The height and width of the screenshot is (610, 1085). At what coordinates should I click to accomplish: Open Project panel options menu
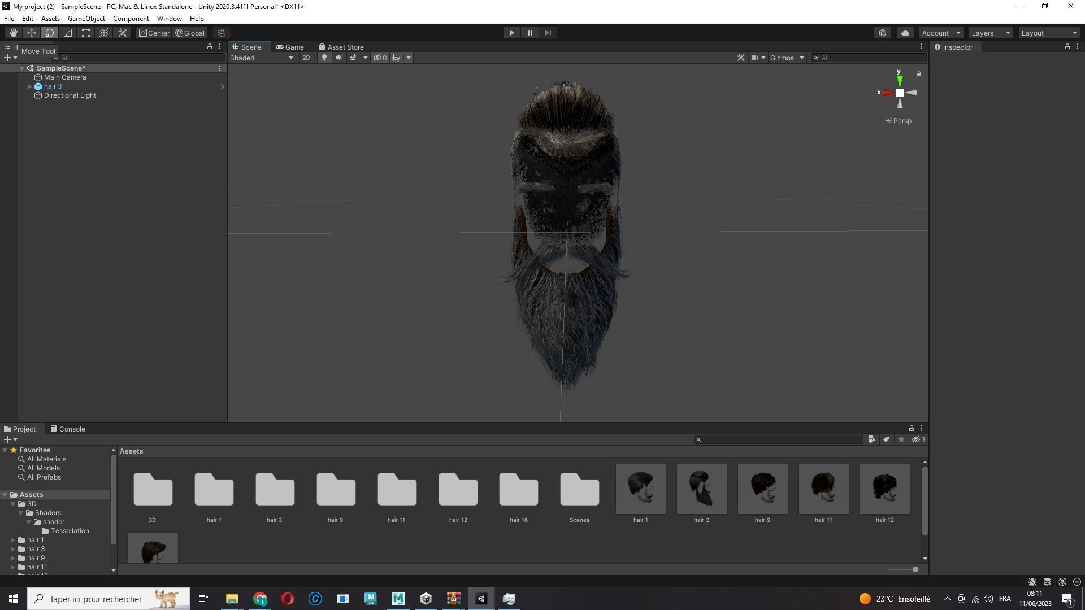click(921, 429)
